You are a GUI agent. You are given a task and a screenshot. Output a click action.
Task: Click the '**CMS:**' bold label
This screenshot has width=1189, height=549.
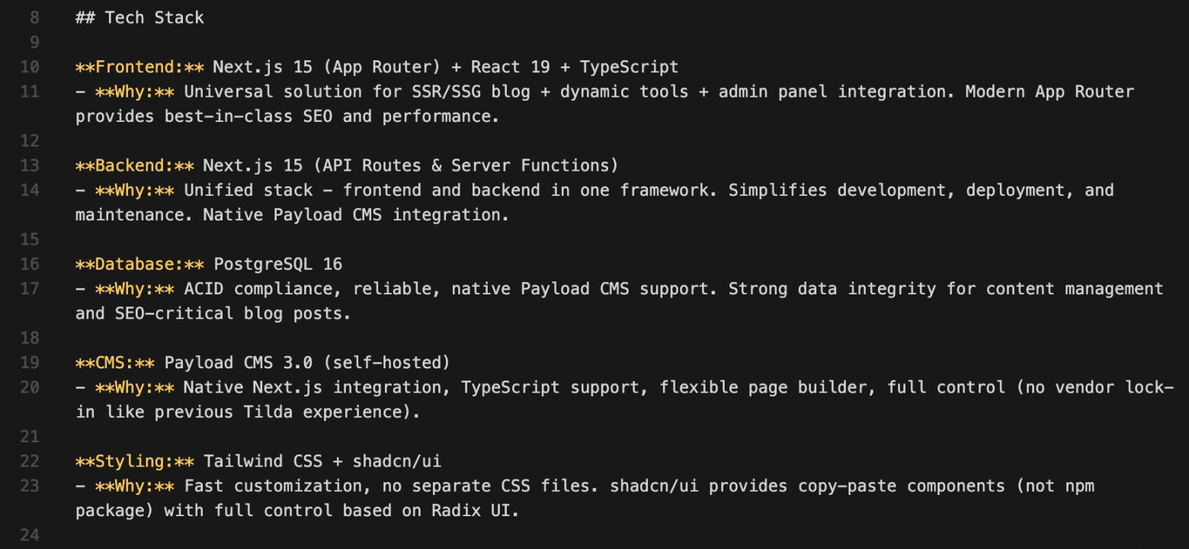pyautogui.click(x=115, y=362)
